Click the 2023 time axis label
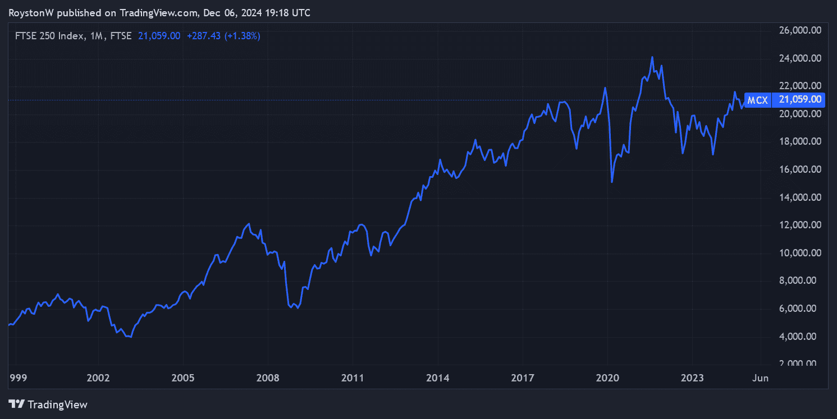 692,379
